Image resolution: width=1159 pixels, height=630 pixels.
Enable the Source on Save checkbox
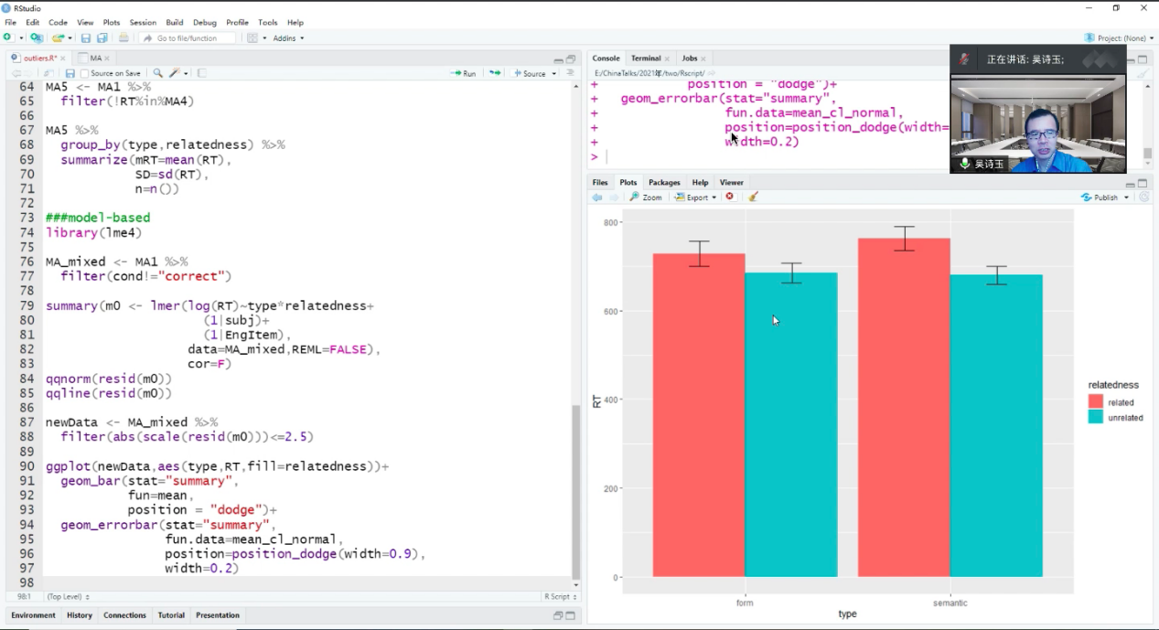tap(85, 73)
